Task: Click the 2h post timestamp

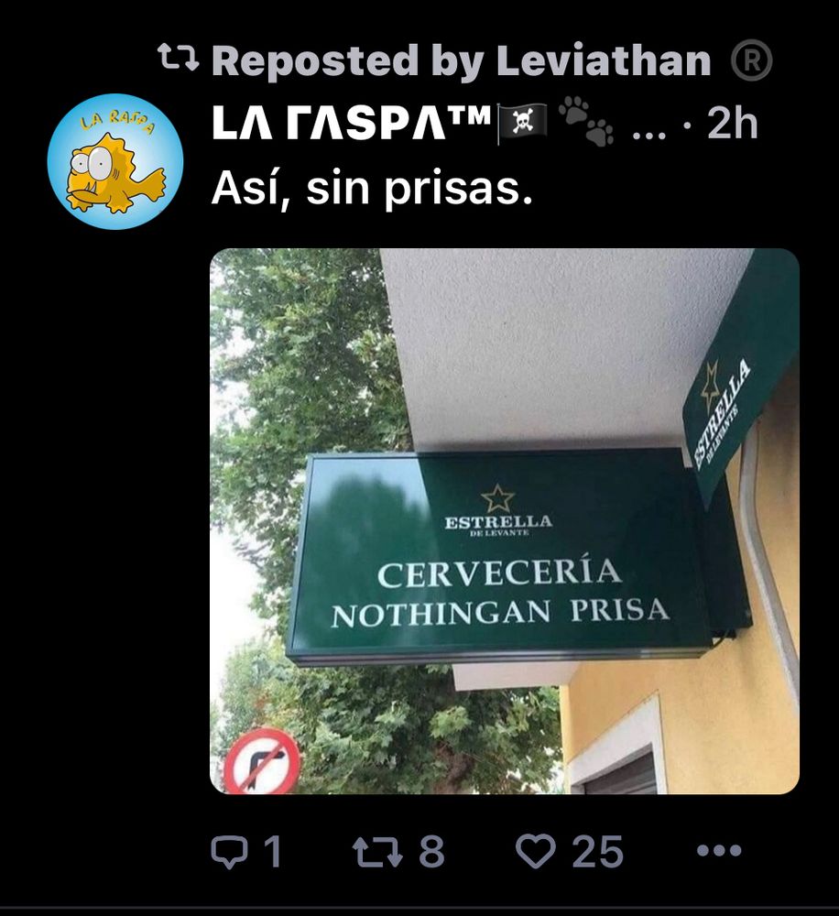Action: pyautogui.click(x=732, y=124)
